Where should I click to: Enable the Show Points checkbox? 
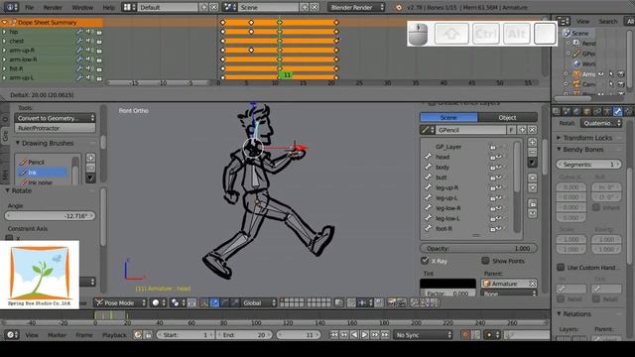click(485, 261)
